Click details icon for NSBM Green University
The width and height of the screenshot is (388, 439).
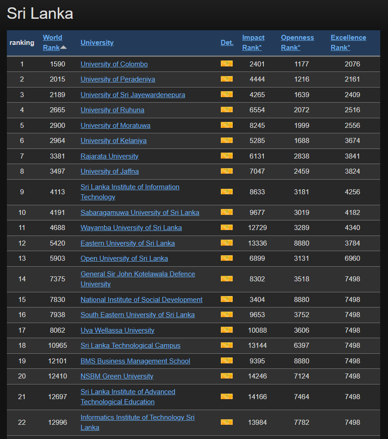[226, 376]
